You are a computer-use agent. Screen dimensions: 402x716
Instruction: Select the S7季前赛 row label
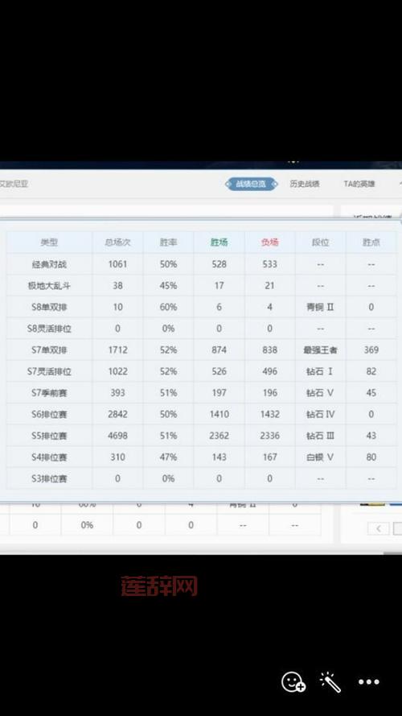(49, 393)
